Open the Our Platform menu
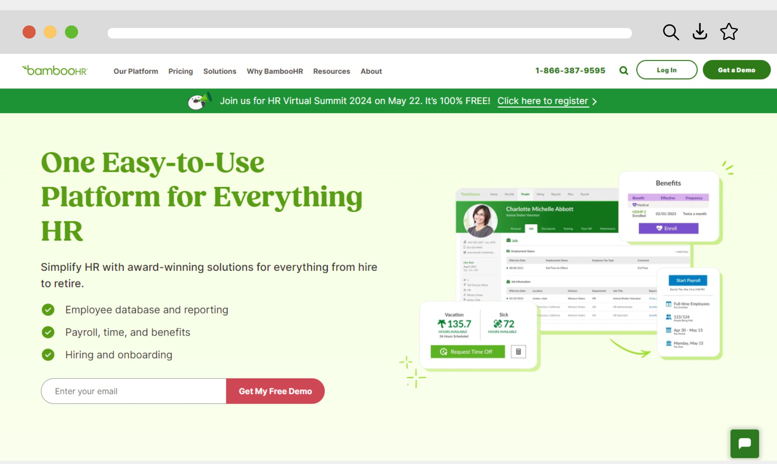Viewport: 777px width, 464px height. (x=136, y=71)
